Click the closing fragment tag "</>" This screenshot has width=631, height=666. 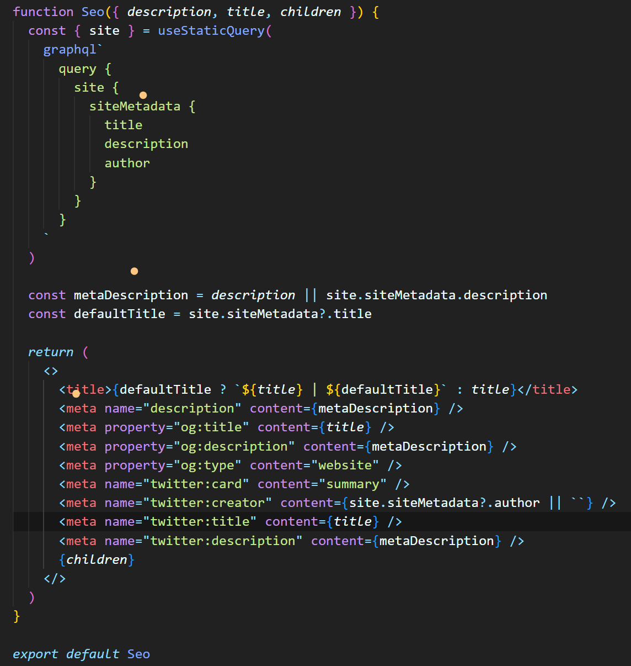[55, 578]
